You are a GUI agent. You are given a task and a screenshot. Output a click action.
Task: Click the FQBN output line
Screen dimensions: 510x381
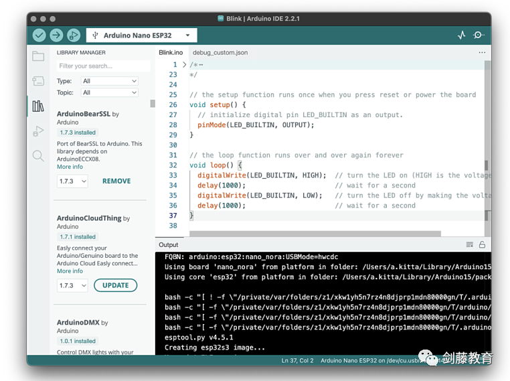coord(252,256)
